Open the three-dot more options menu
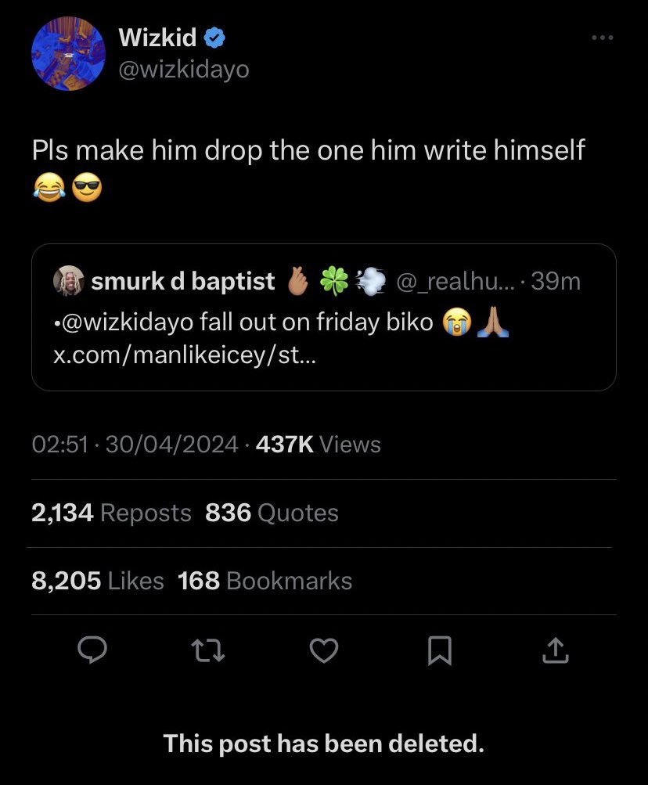 (603, 38)
